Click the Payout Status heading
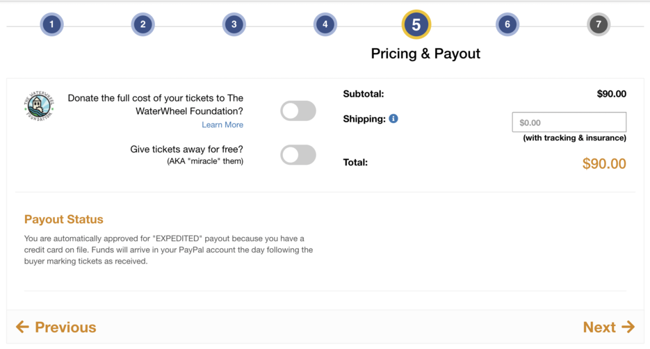The width and height of the screenshot is (650, 349). coord(63,219)
